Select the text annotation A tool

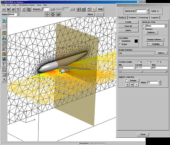tap(5, 80)
